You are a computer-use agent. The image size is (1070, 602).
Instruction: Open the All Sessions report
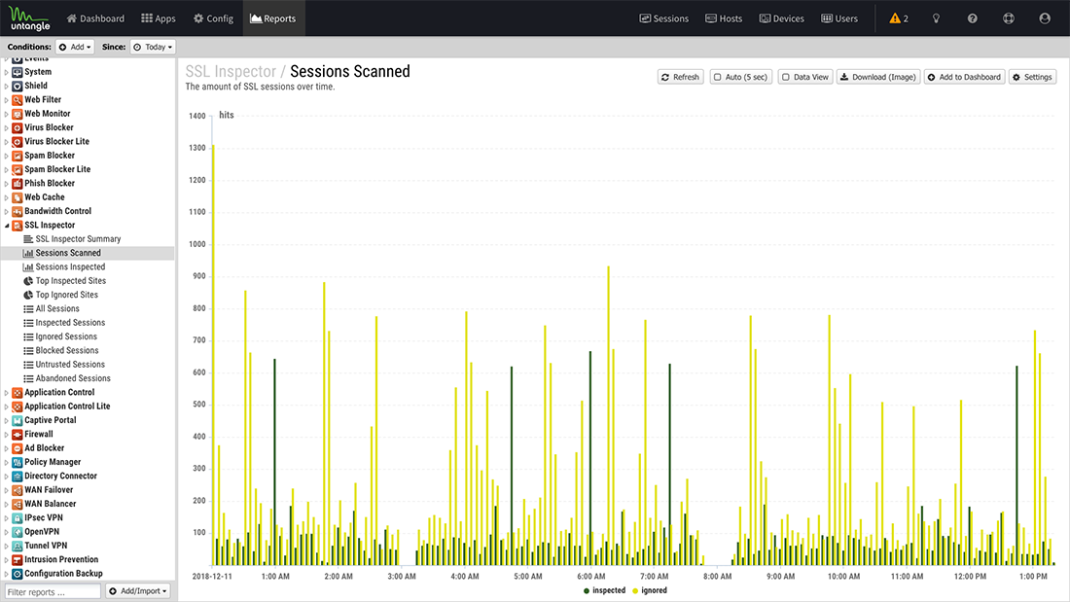coord(57,309)
